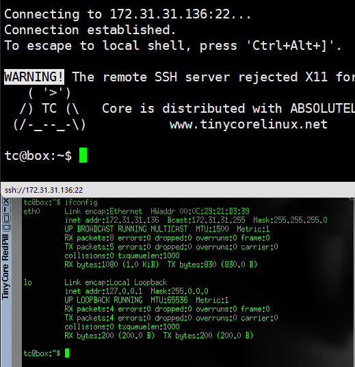Viewport: 355px width, 367px height.
Task: Click the ifconfig command text
Action: (81, 202)
